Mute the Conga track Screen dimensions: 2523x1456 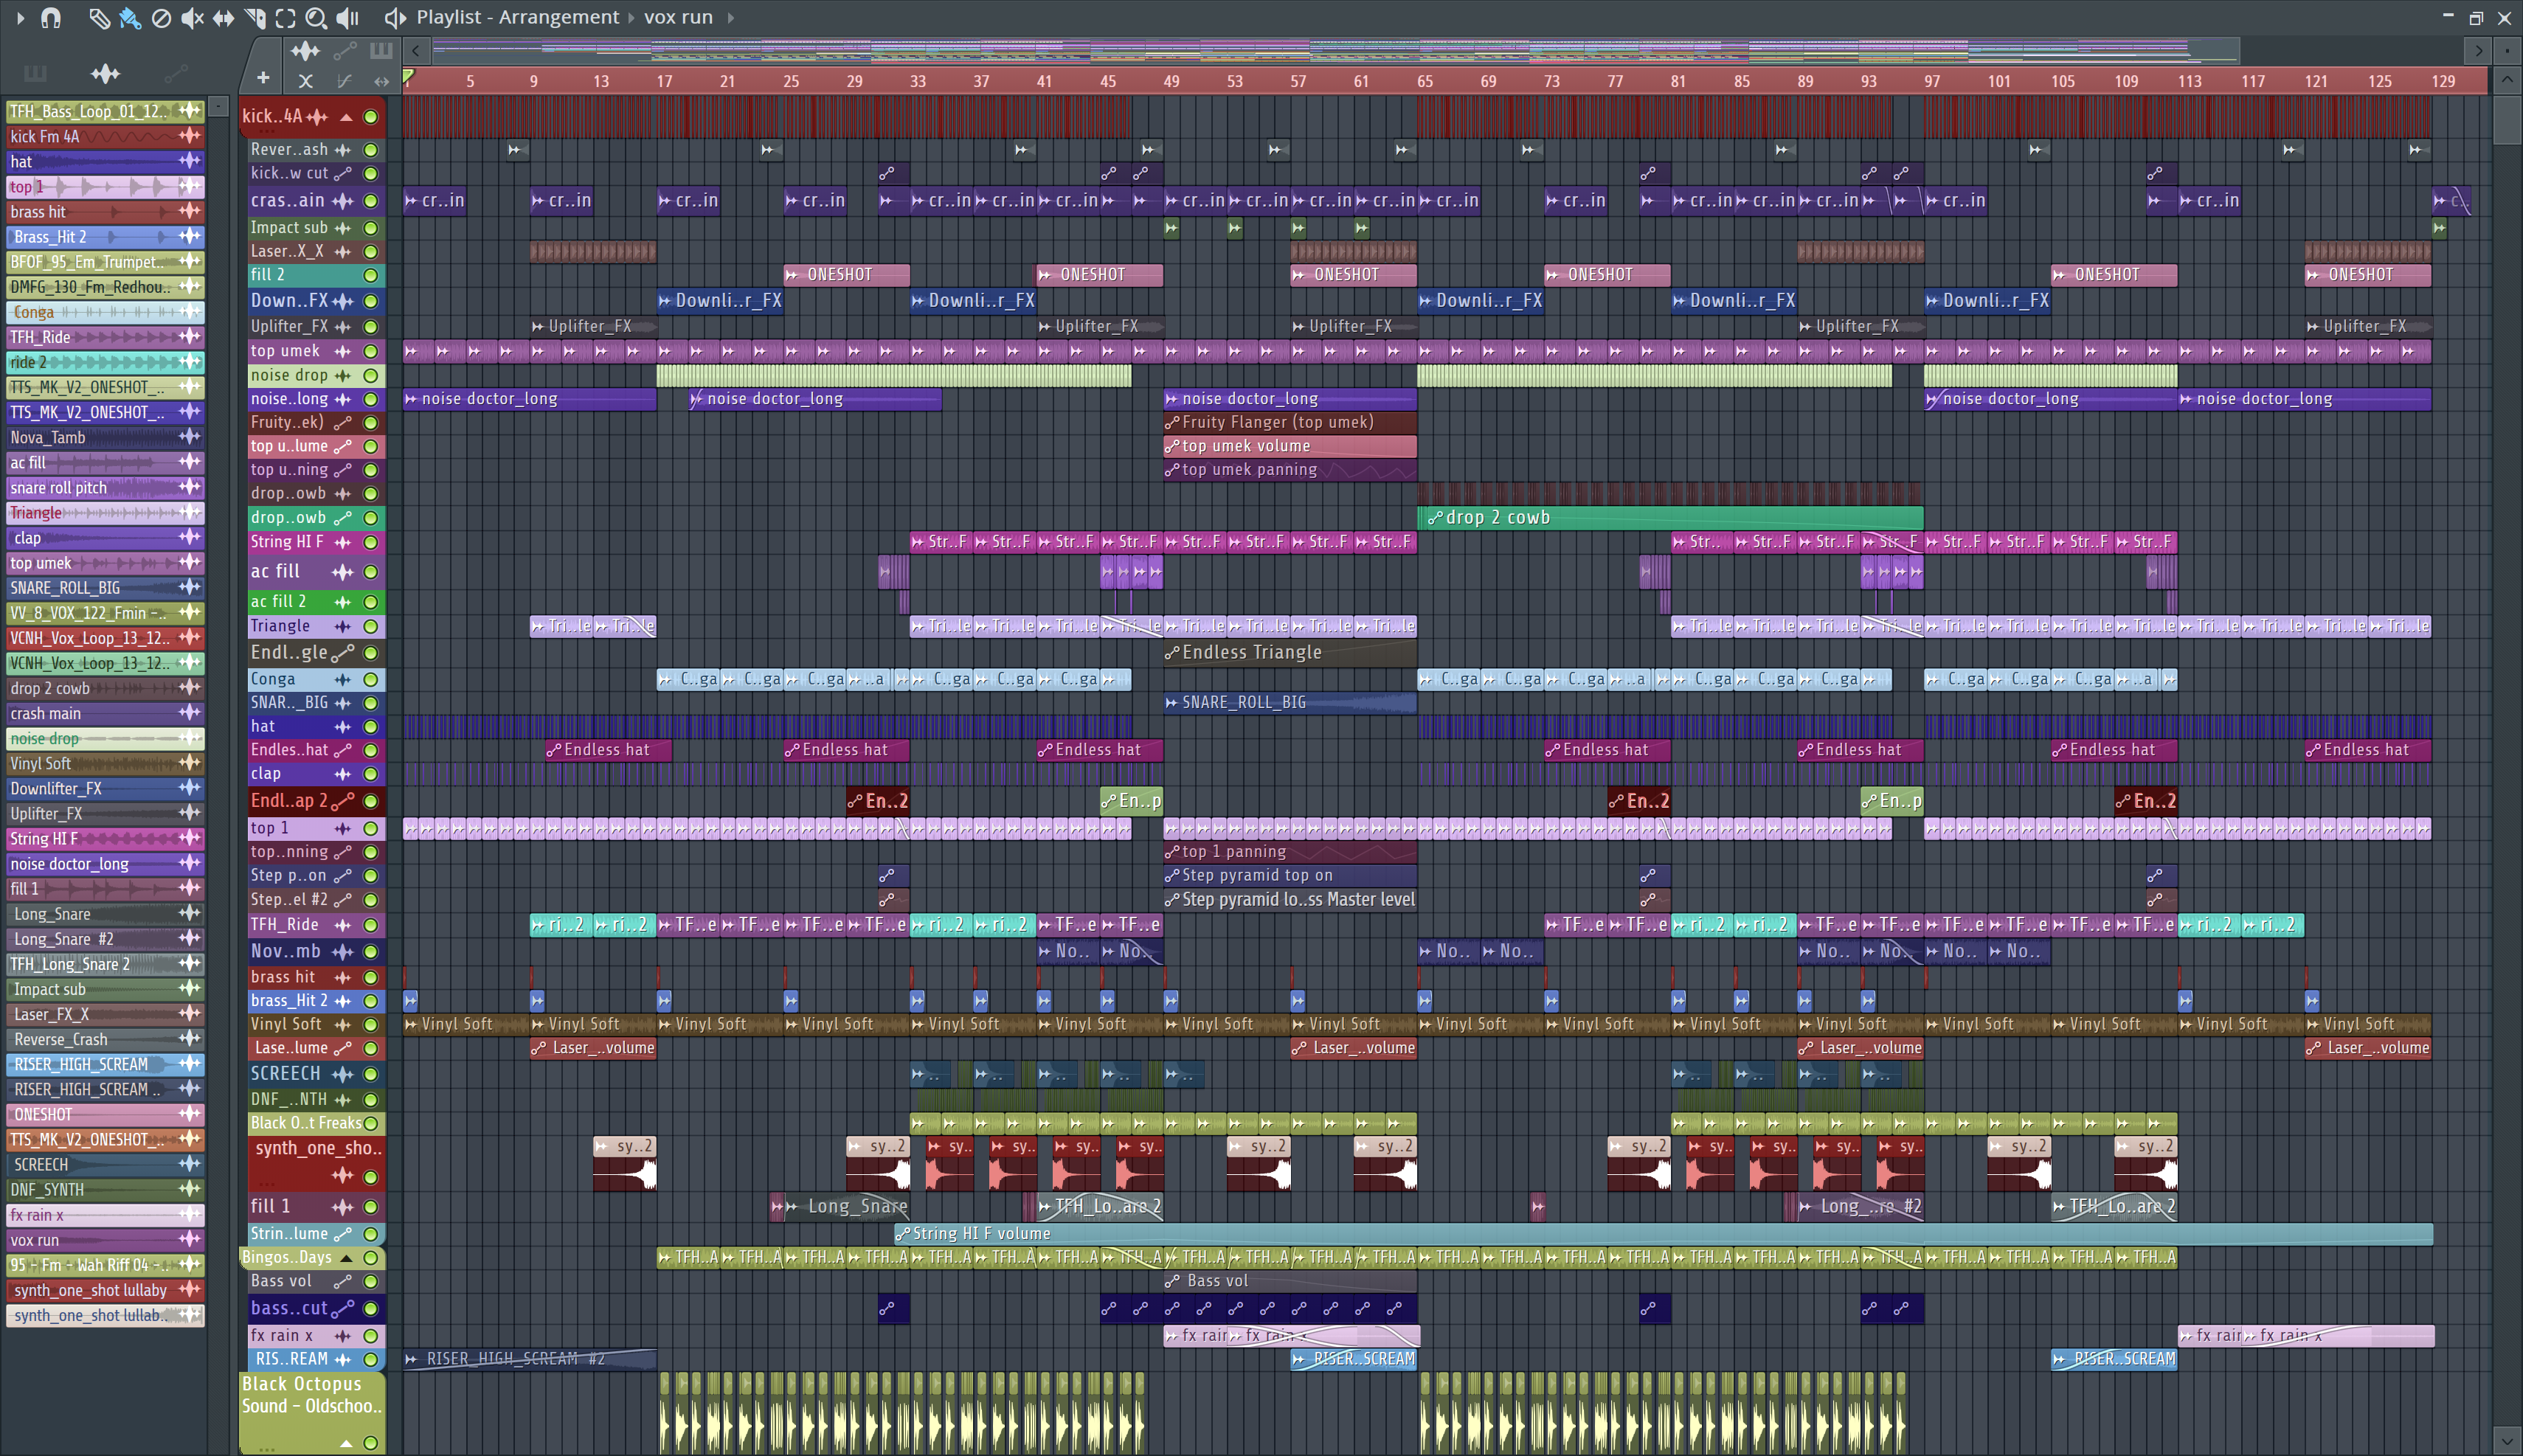click(370, 680)
